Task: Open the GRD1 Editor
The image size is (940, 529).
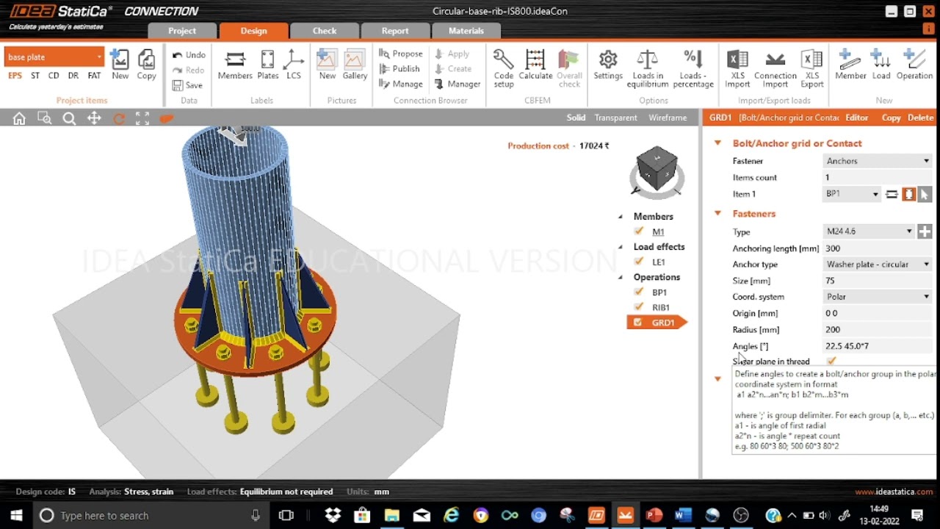Action: coord(856,118)
